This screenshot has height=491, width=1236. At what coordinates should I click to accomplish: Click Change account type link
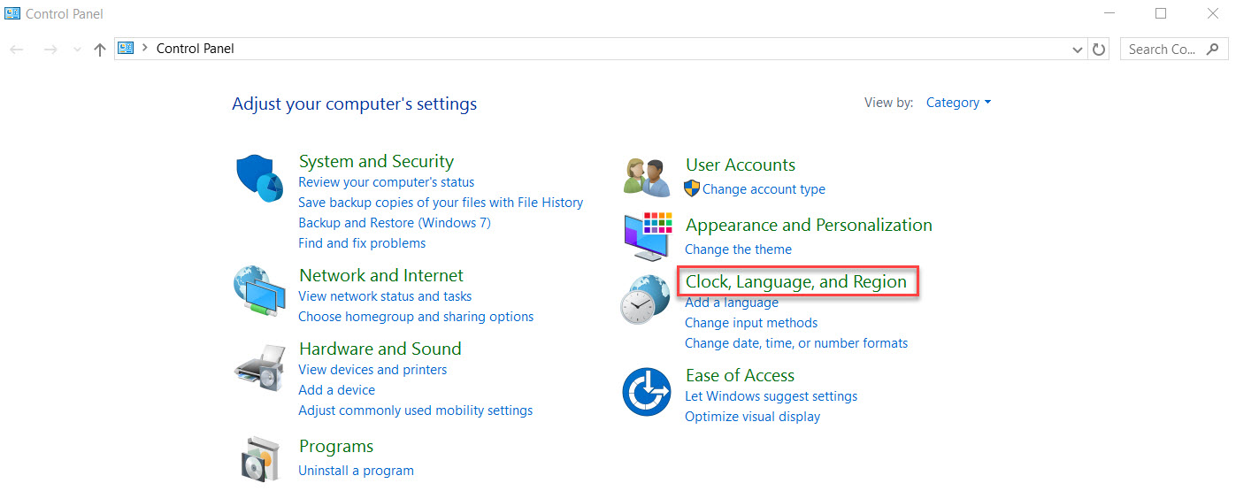[x=764, y=189]
